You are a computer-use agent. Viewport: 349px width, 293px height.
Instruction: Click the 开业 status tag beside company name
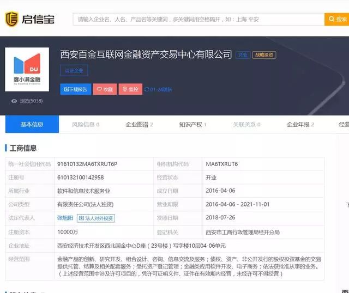click(x=243, y=55)
